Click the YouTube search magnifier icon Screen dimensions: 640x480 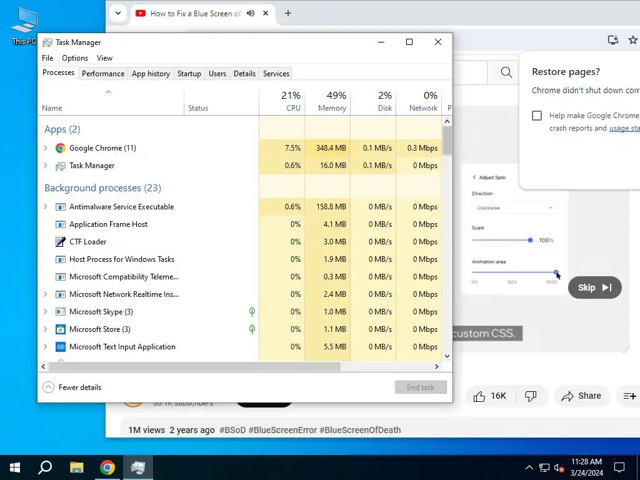[506, 72]
